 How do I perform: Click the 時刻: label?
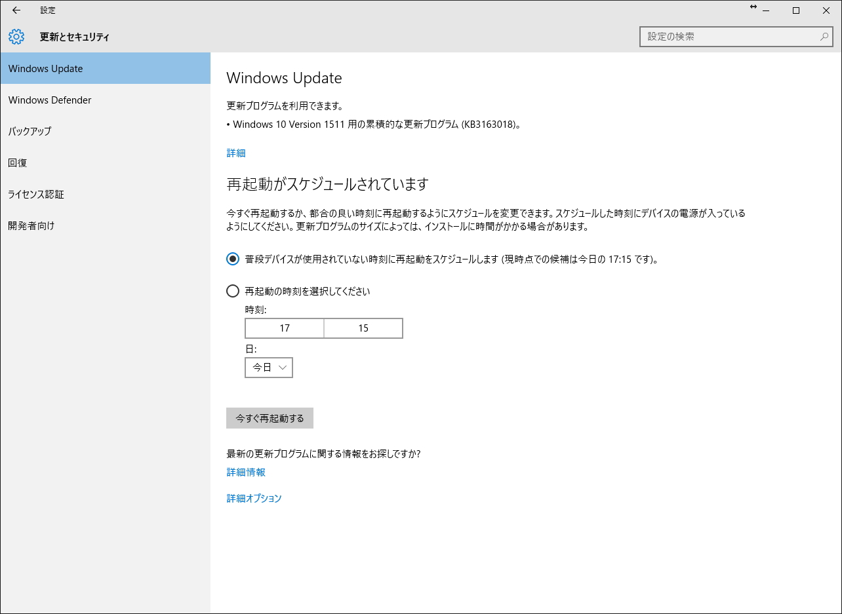(x=256, y=309)
